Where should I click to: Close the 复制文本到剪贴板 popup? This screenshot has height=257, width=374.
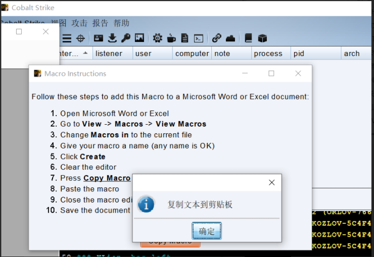point(271,182)
